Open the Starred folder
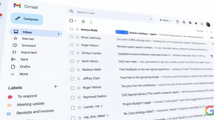The height and width of the screenshot is (120, 214). [x=28, y=39]
